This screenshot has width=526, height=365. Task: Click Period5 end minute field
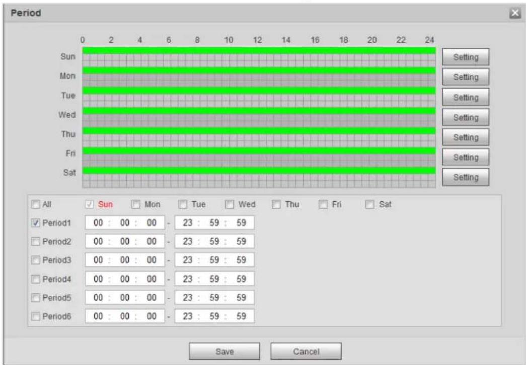(214, 298)
